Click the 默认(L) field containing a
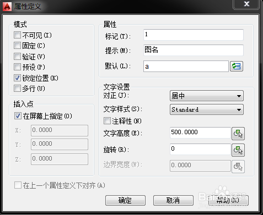Viewport: 263px width, 215px height. (x=186, y=67)
